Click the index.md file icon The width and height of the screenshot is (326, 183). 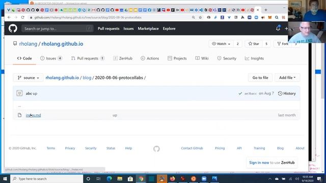19,115
